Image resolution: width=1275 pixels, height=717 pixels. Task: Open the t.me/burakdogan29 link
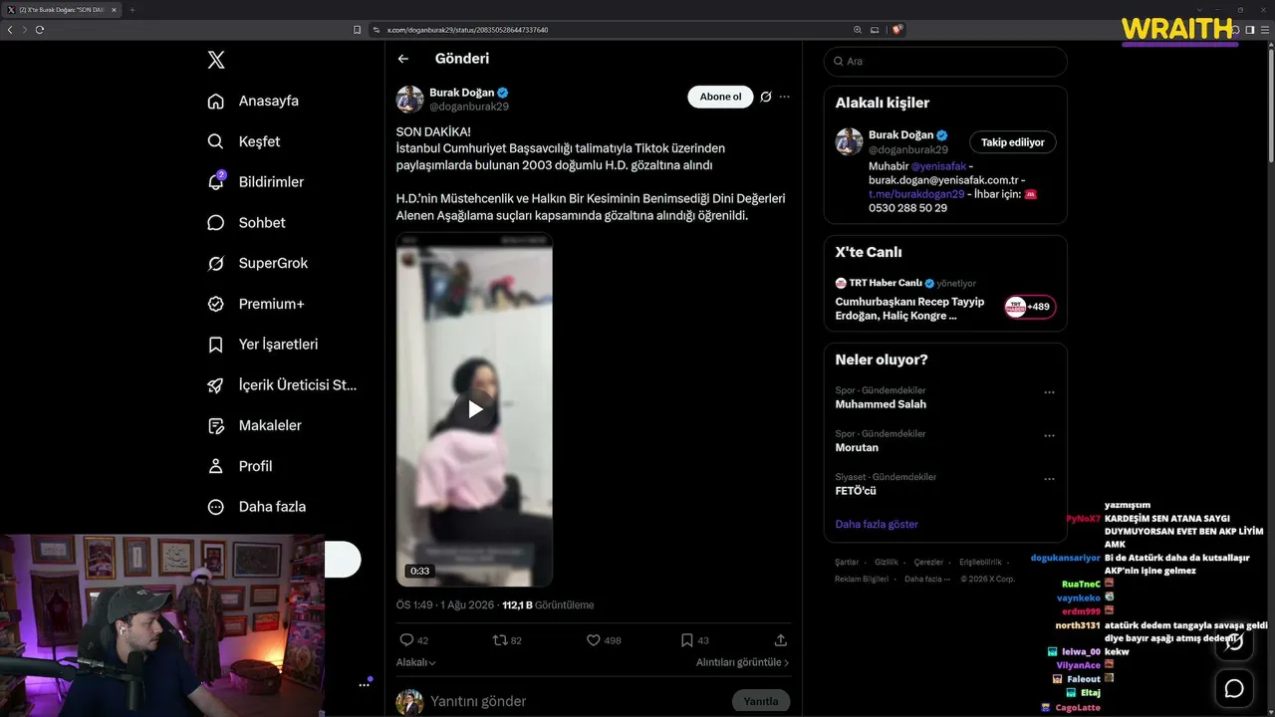[916, 194]
